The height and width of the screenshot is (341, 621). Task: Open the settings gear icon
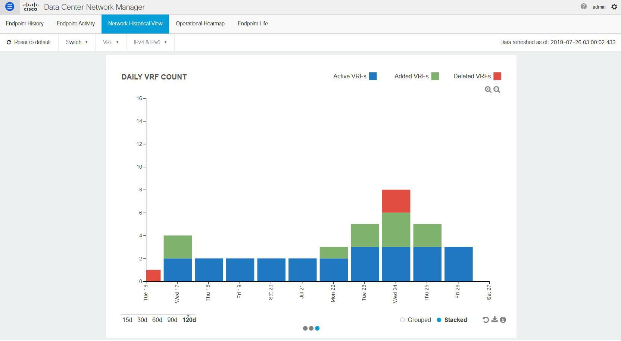click(x=614, y=7)
